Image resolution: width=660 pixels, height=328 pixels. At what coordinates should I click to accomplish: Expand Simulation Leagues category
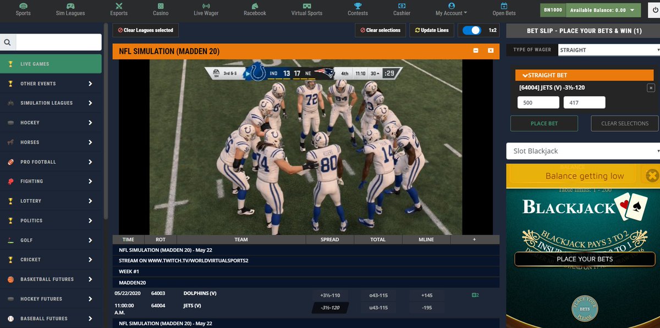pos(51,103)
